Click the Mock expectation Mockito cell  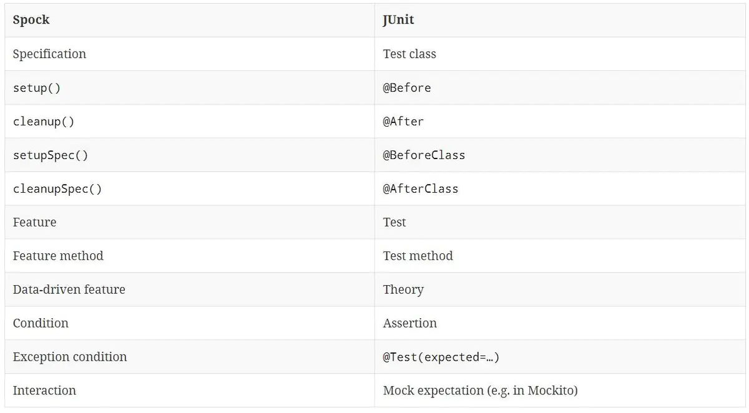pyautogui.click(x=480, y=391)
